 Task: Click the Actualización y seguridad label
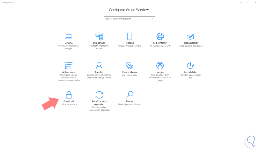[x=99, y=103]
